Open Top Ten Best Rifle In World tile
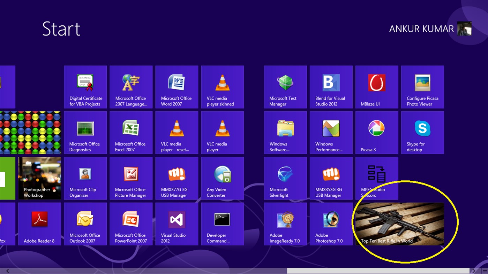 pos(400,224)
